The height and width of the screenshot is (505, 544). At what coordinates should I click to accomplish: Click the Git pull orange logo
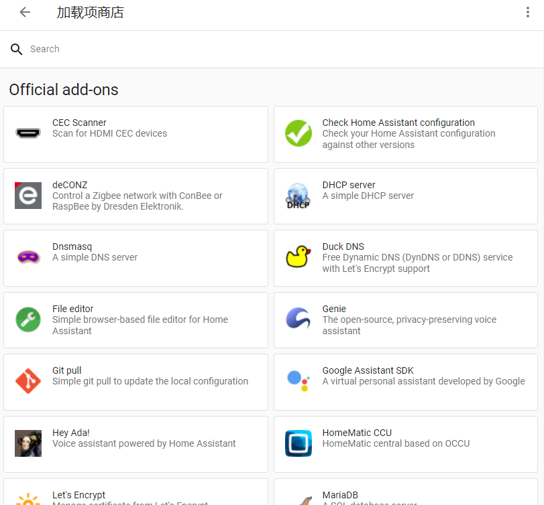28,381
